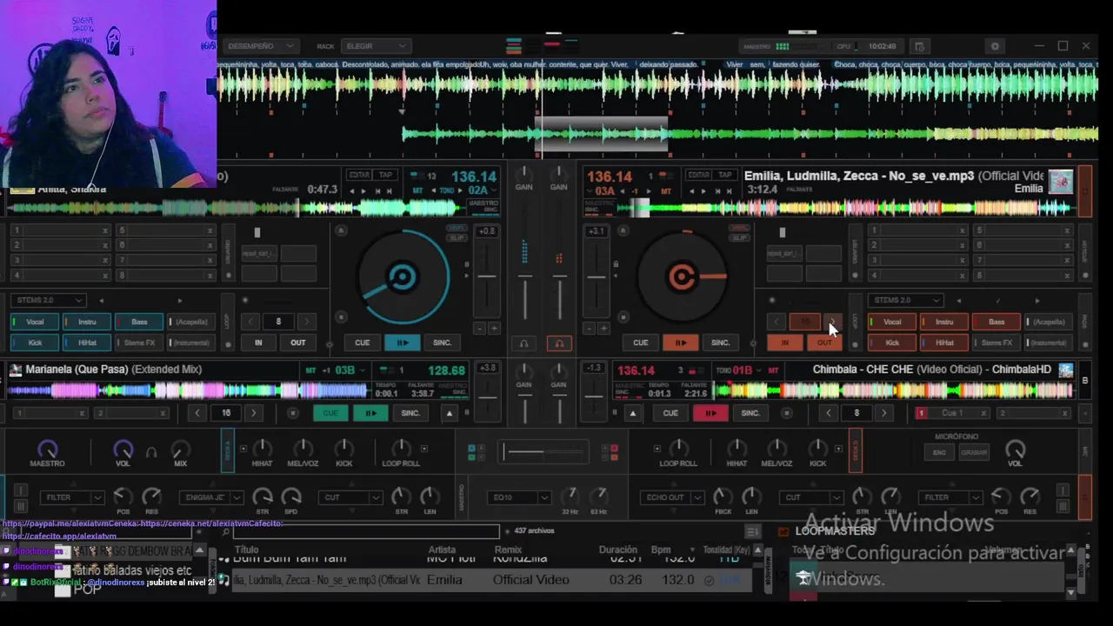Toggle Vocal stem on the left deck
1113x626 pixels.
pos(35,322)
